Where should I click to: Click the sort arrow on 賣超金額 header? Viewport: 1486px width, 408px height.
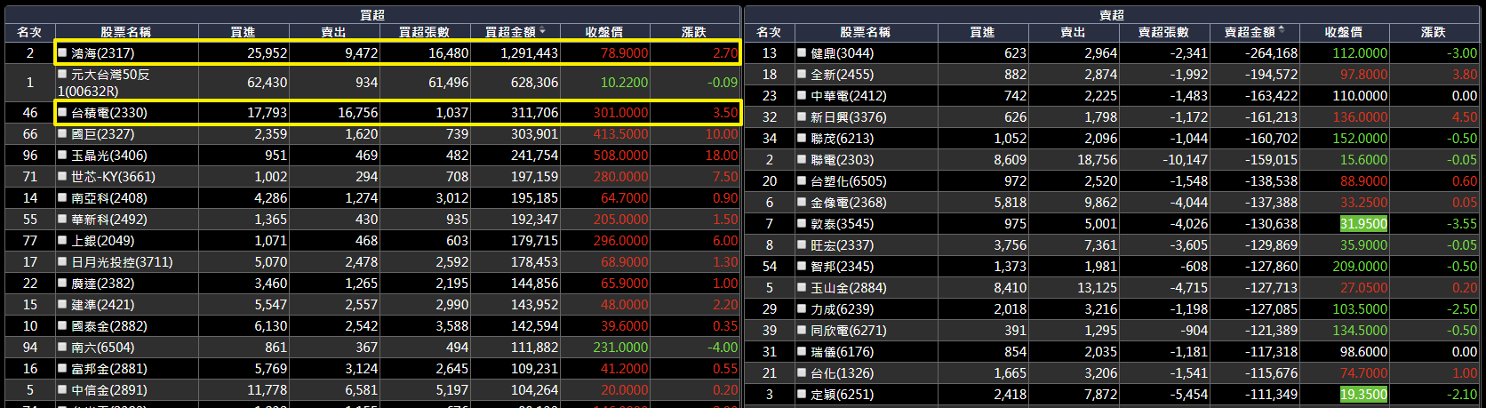coord(1282,30)
